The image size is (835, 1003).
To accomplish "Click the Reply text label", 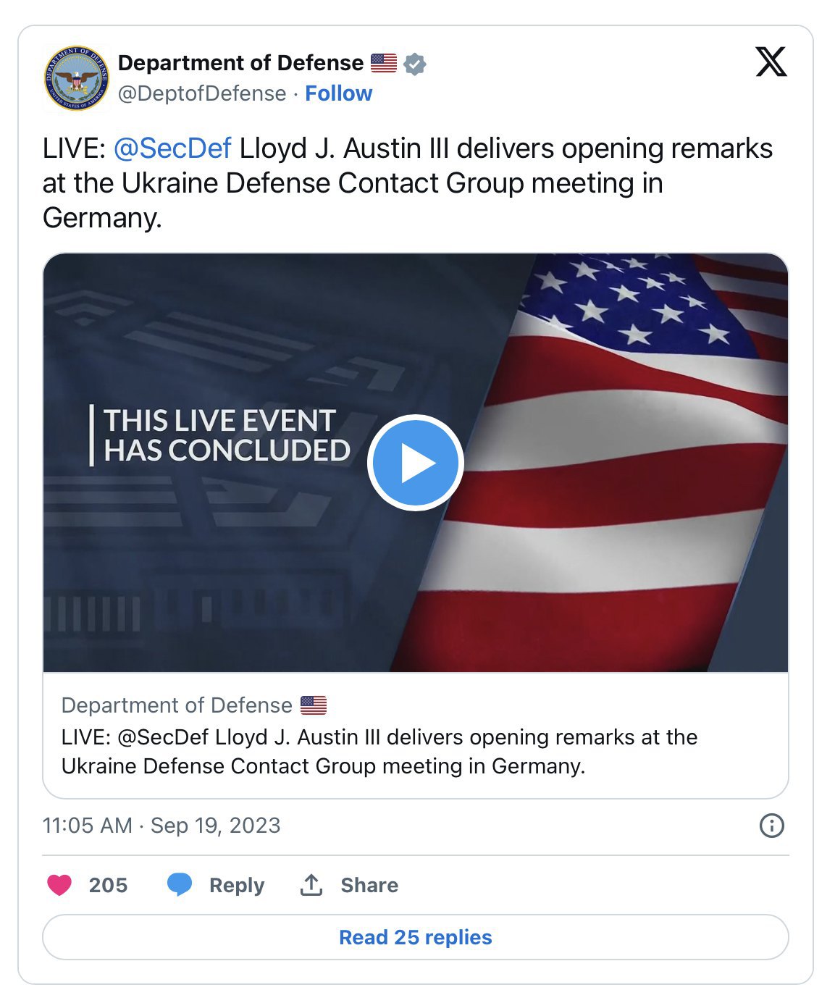I will pyautogui.click(x=237, y=885).
